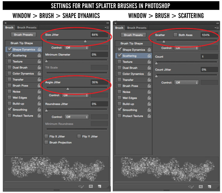Switch to Brush Presets tab in right panel

coord(137,28)
